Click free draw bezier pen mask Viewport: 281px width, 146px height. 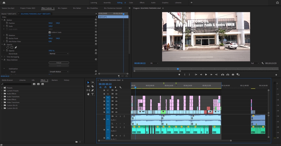pyautogui.click(x=16, y=48)
